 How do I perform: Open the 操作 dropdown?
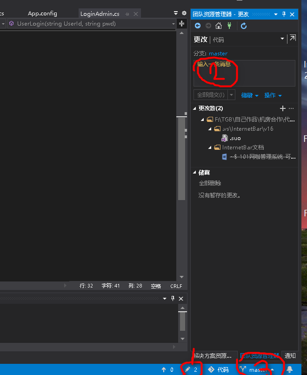pyautogui.click(x=273, y=95)
